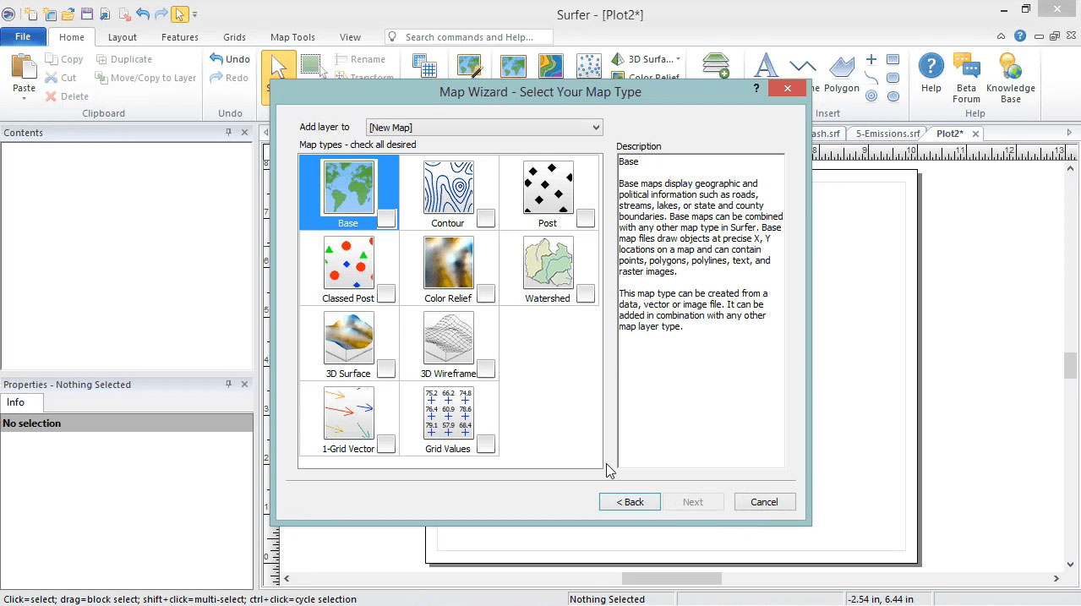The width and height of the screenshot is (1081, 606).
Task: Cancel the Map Wizard dialog
Action: [764, 502]
